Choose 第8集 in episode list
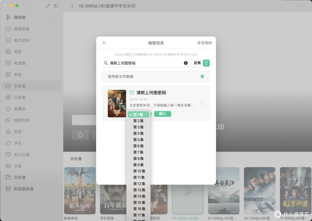 (138, 159)
